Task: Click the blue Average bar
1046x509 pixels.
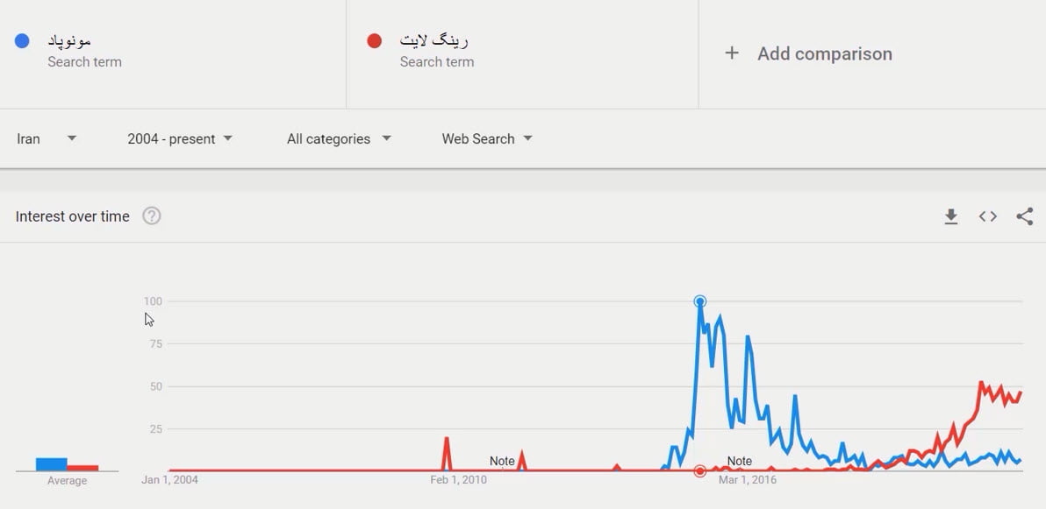Action: 52,464
